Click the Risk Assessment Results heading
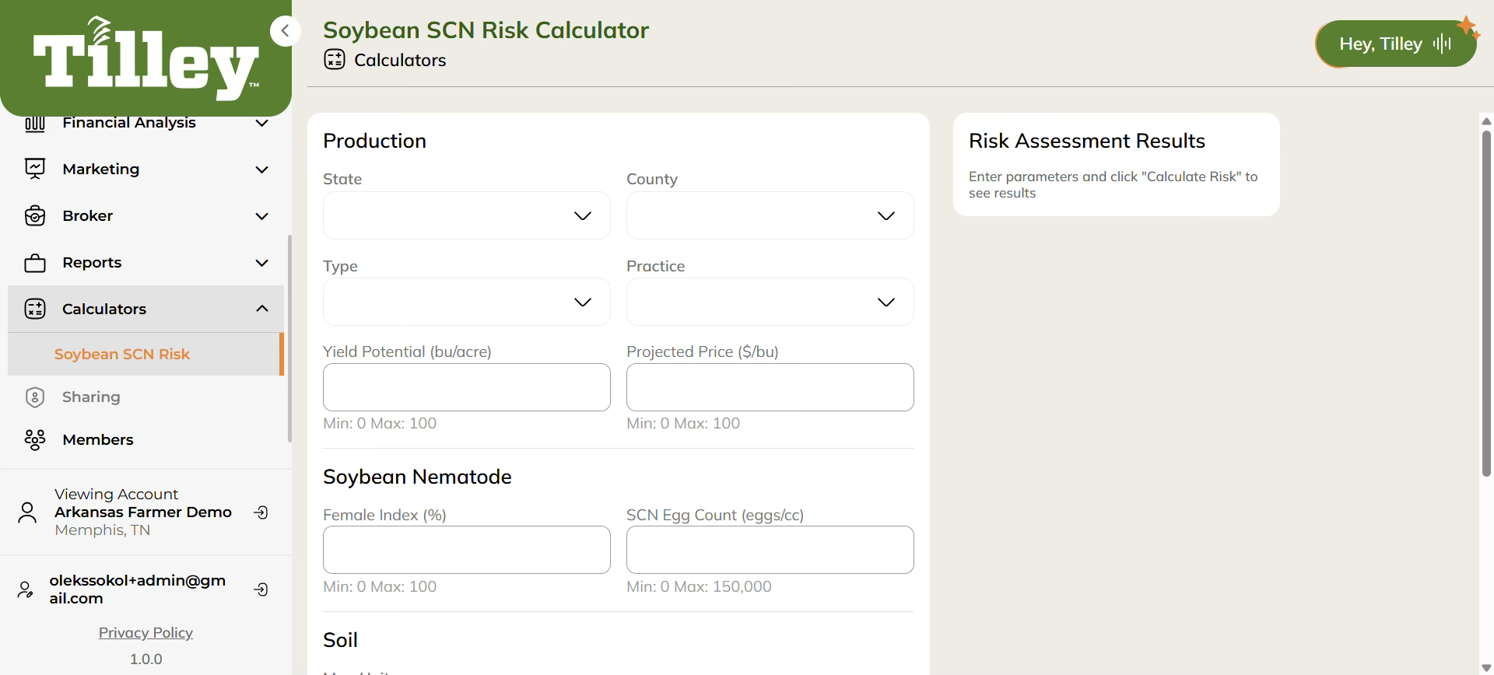This screenshot has width=1494, height=675. coord(1086,141)
